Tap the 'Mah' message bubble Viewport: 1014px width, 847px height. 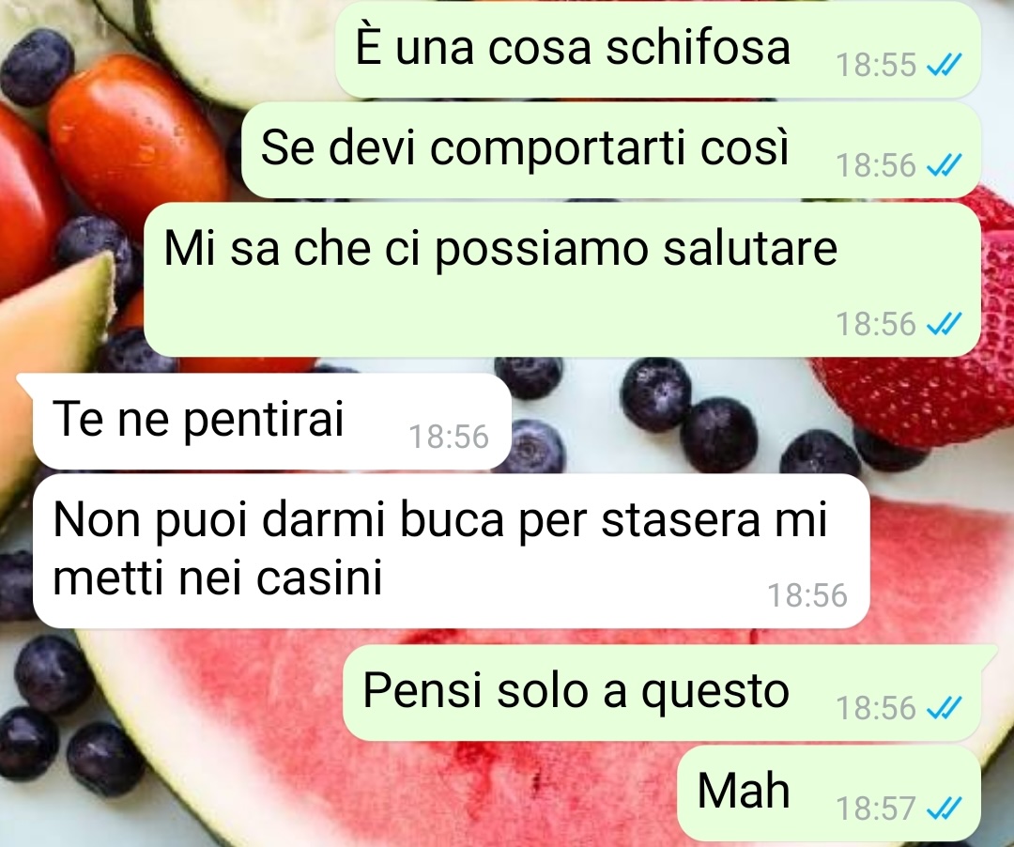coord(829,793)
